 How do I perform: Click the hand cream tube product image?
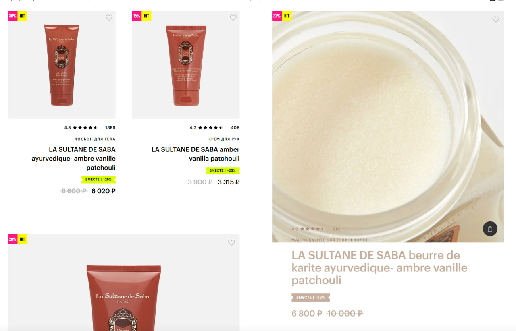coord(186,65)
